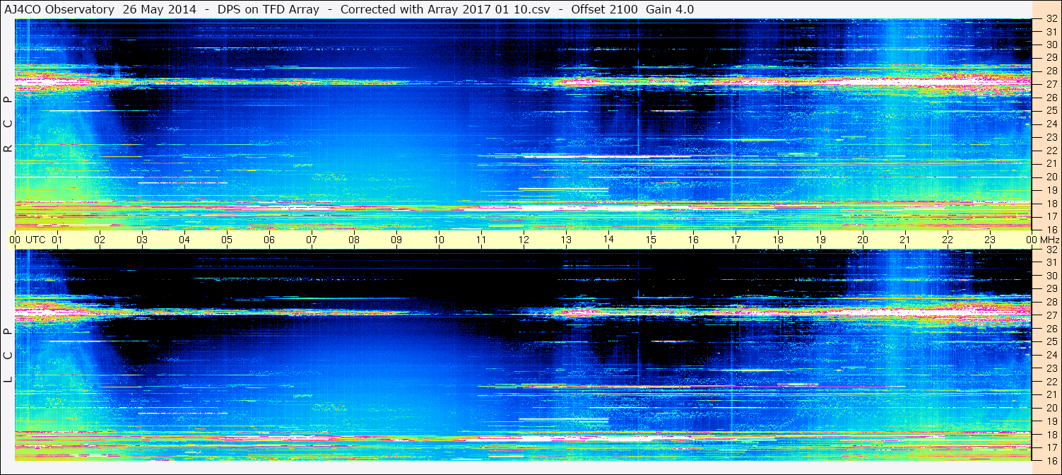Select the 07 hour marker on time axis
This screenshot has height=475, width=1062.
(312, 240)
